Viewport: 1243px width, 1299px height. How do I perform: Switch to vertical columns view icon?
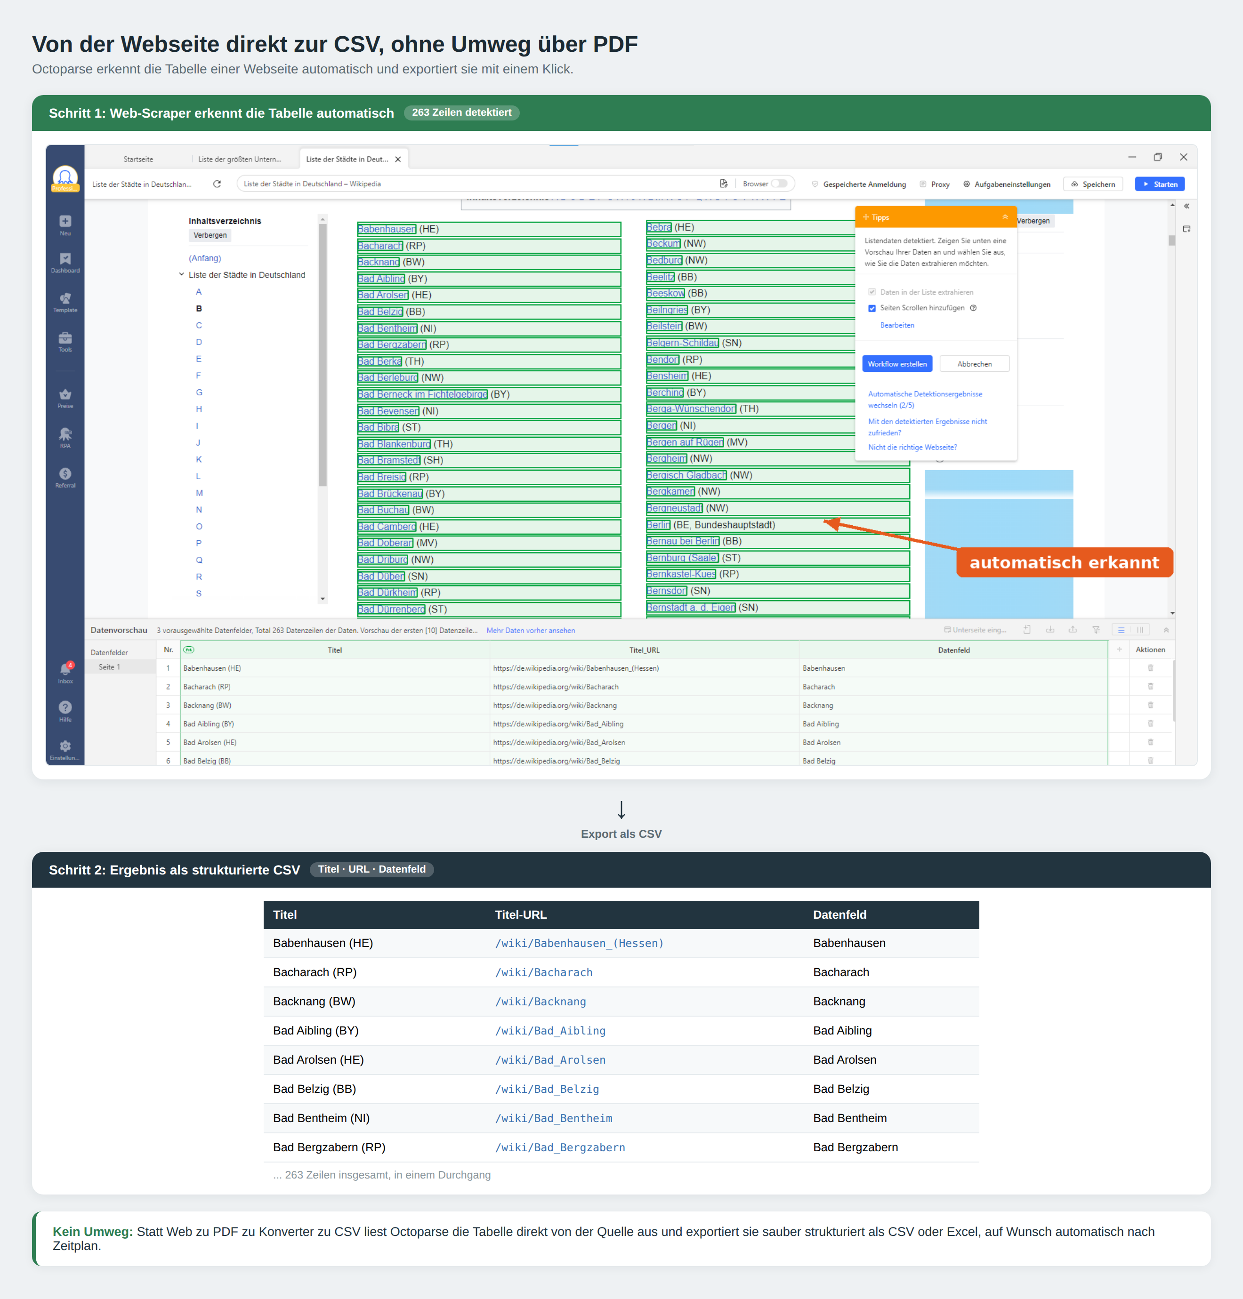click(1139, 630)
